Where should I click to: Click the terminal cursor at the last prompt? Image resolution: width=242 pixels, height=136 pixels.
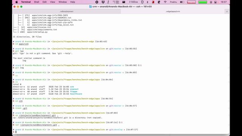click(x=16, y=132)
